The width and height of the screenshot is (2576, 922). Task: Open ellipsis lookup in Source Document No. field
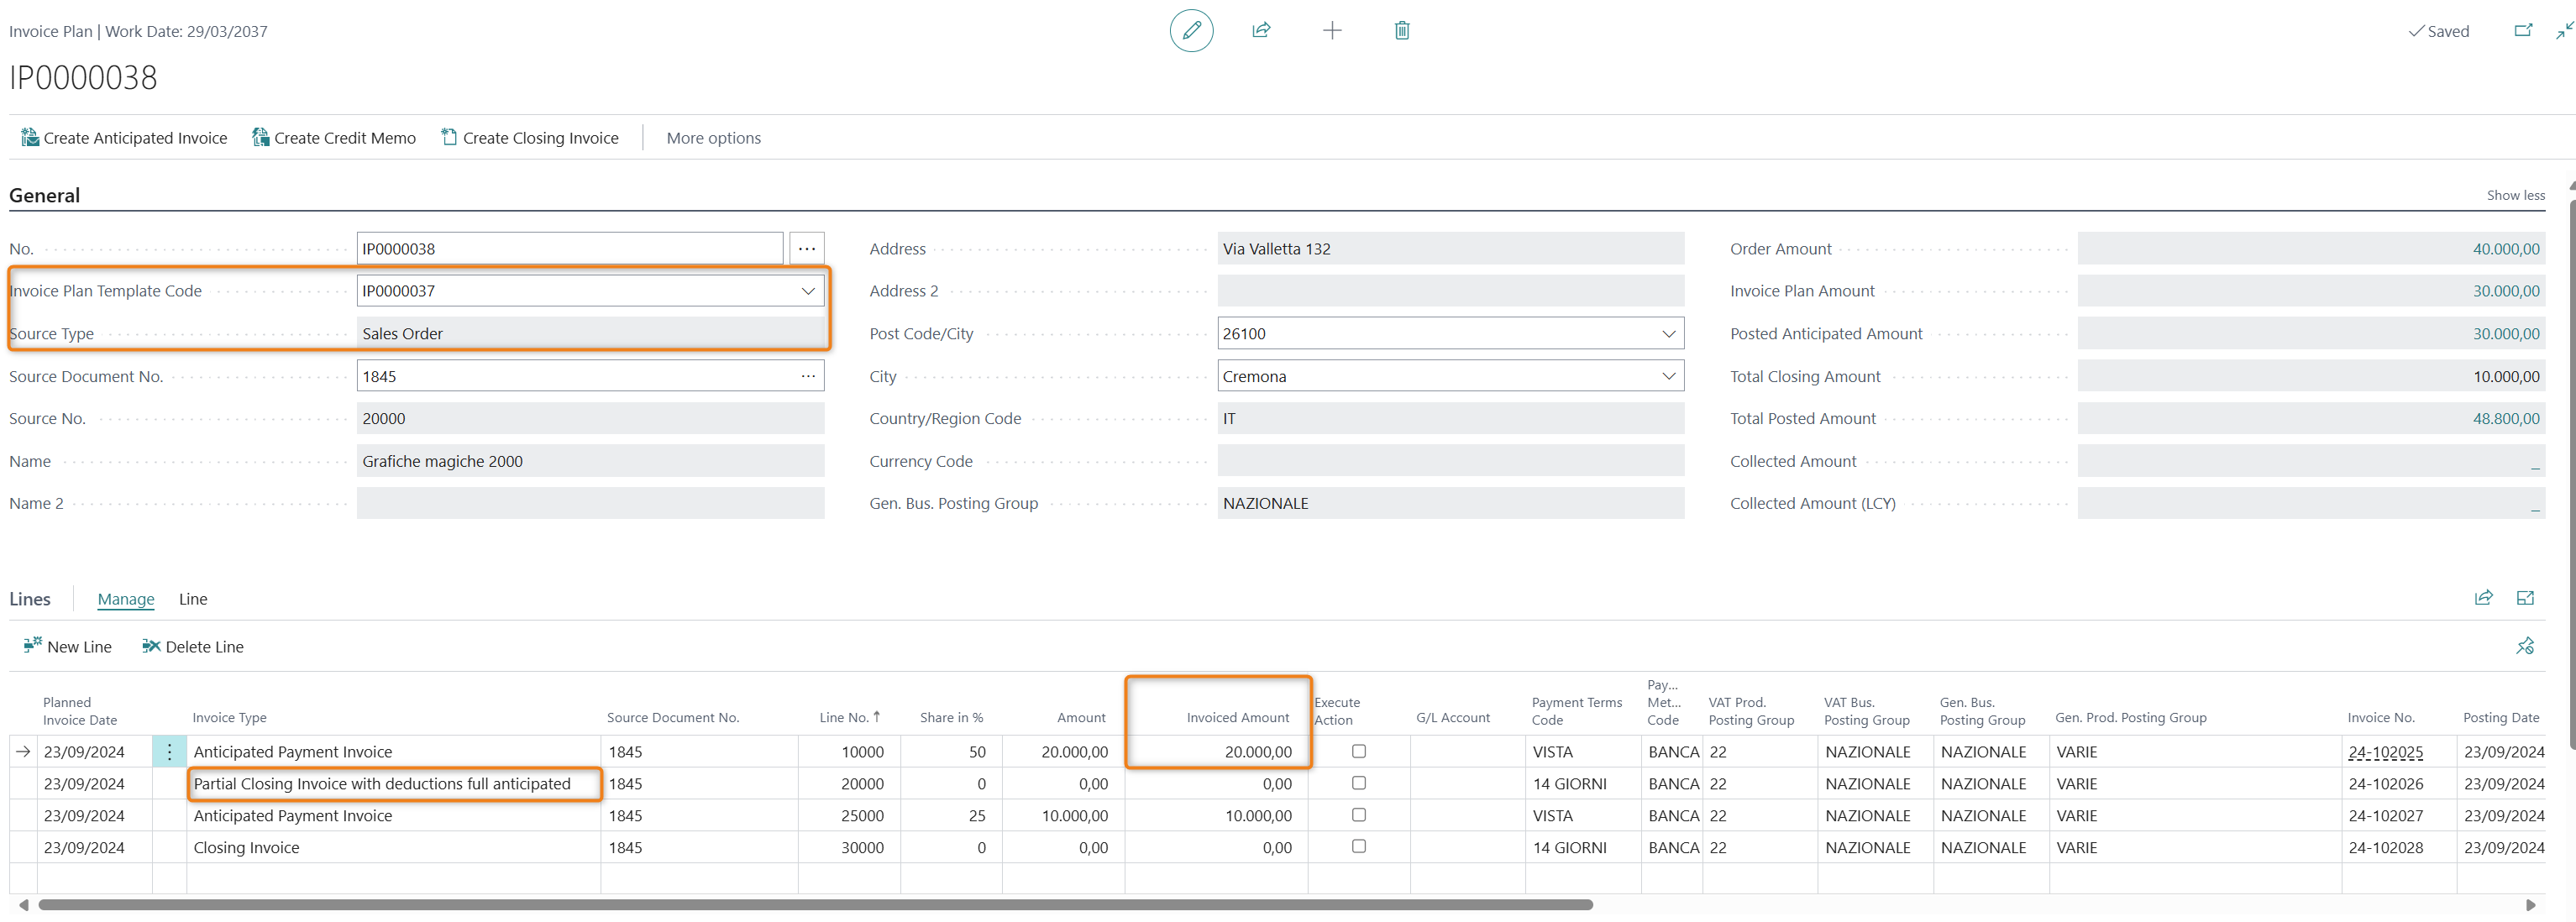[x=808, y=376]
